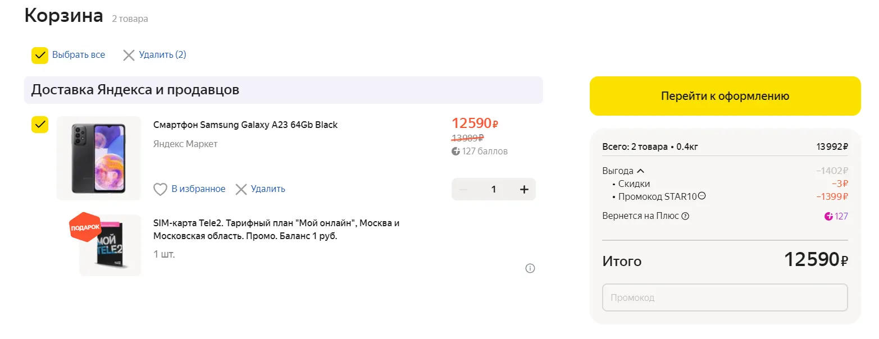Uncheck the Samsung Galaxy A23 item checkbox
Viewport: 879px width, 339px height.
click(x=39, y=125)
